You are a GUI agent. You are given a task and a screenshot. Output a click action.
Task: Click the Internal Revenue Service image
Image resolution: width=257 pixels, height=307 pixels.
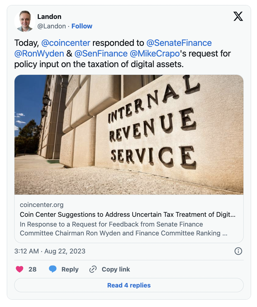[129, 135]
